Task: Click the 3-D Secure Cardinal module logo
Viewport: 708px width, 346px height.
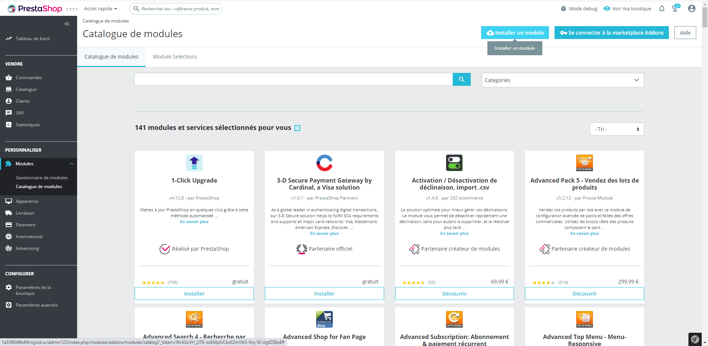Action: 324,163
